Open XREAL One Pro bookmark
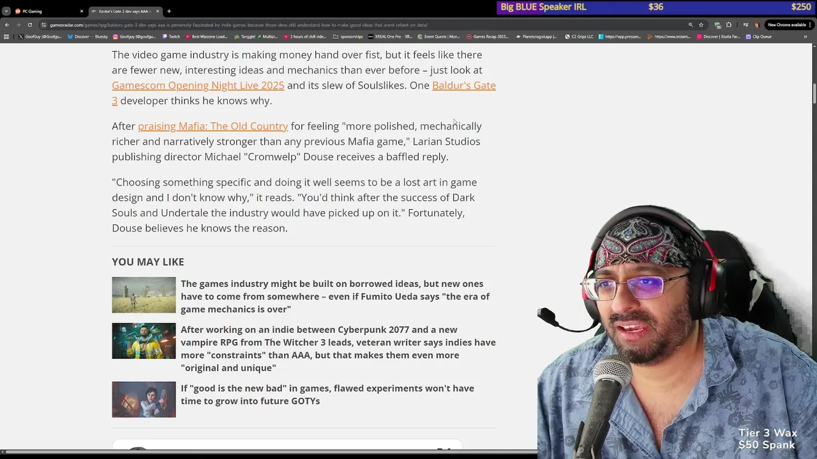The height and width of the screenshot is (459, 817). (391, 36)
